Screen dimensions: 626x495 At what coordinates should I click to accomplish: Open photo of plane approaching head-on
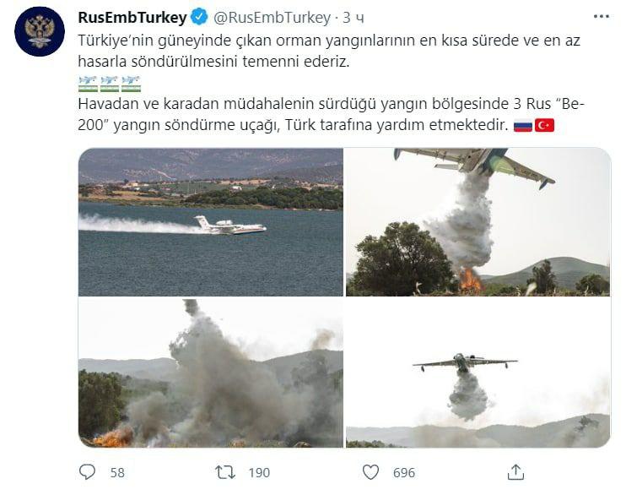[478, 373]
